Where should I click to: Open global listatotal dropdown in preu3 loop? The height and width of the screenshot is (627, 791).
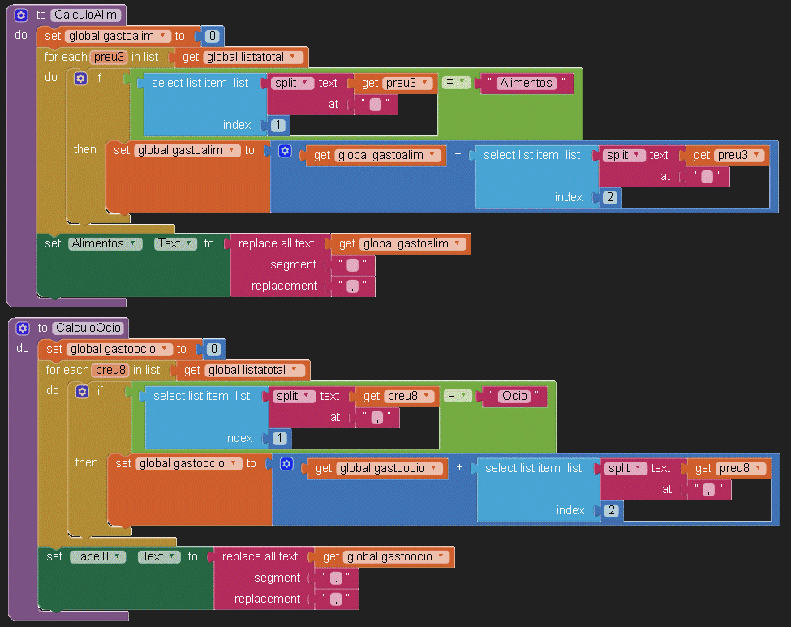254,57
